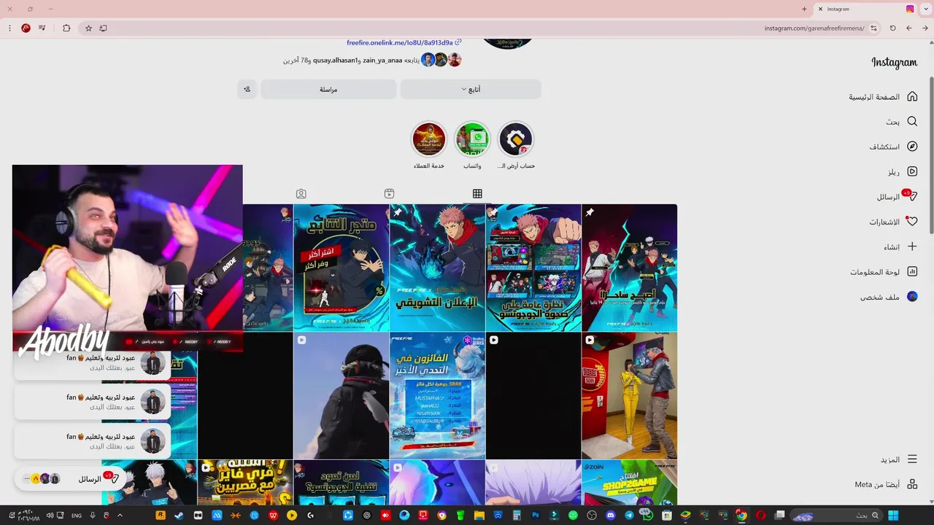The height and width of the screenshot is (525, 934).
Task: Open the Dashboard (لوحة المعلومات) icon
Action: 912,271
